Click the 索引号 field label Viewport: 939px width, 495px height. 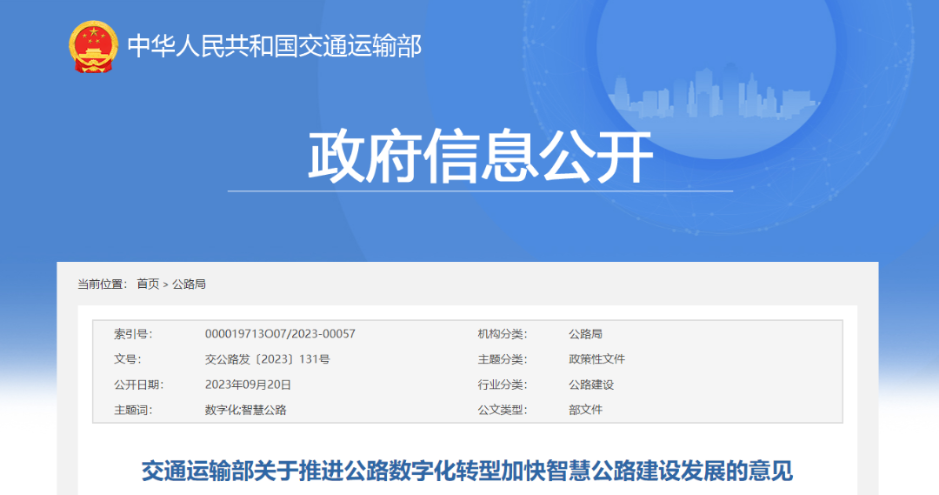tap(132, 334)
